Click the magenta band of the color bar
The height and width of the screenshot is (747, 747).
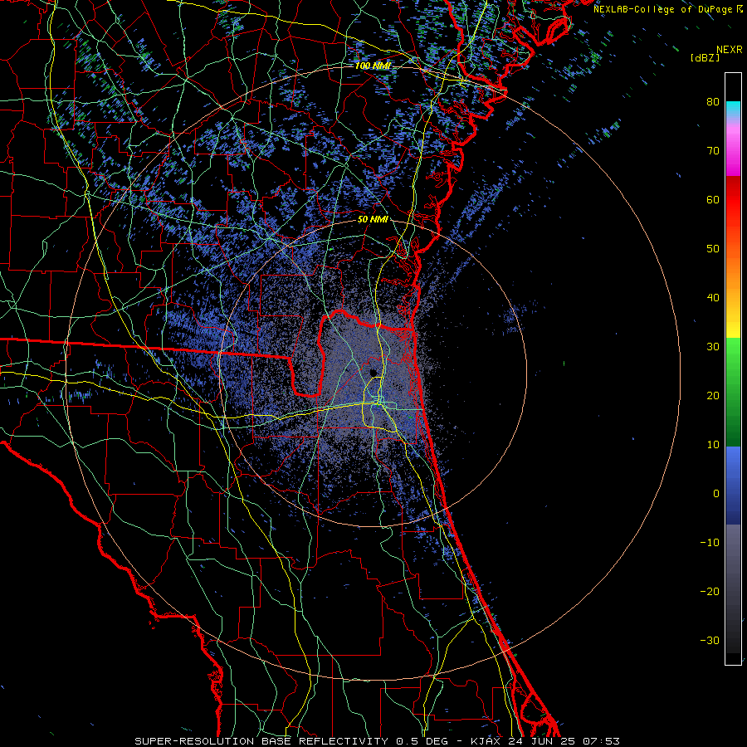pyautogui.click(x=733, y=153)
